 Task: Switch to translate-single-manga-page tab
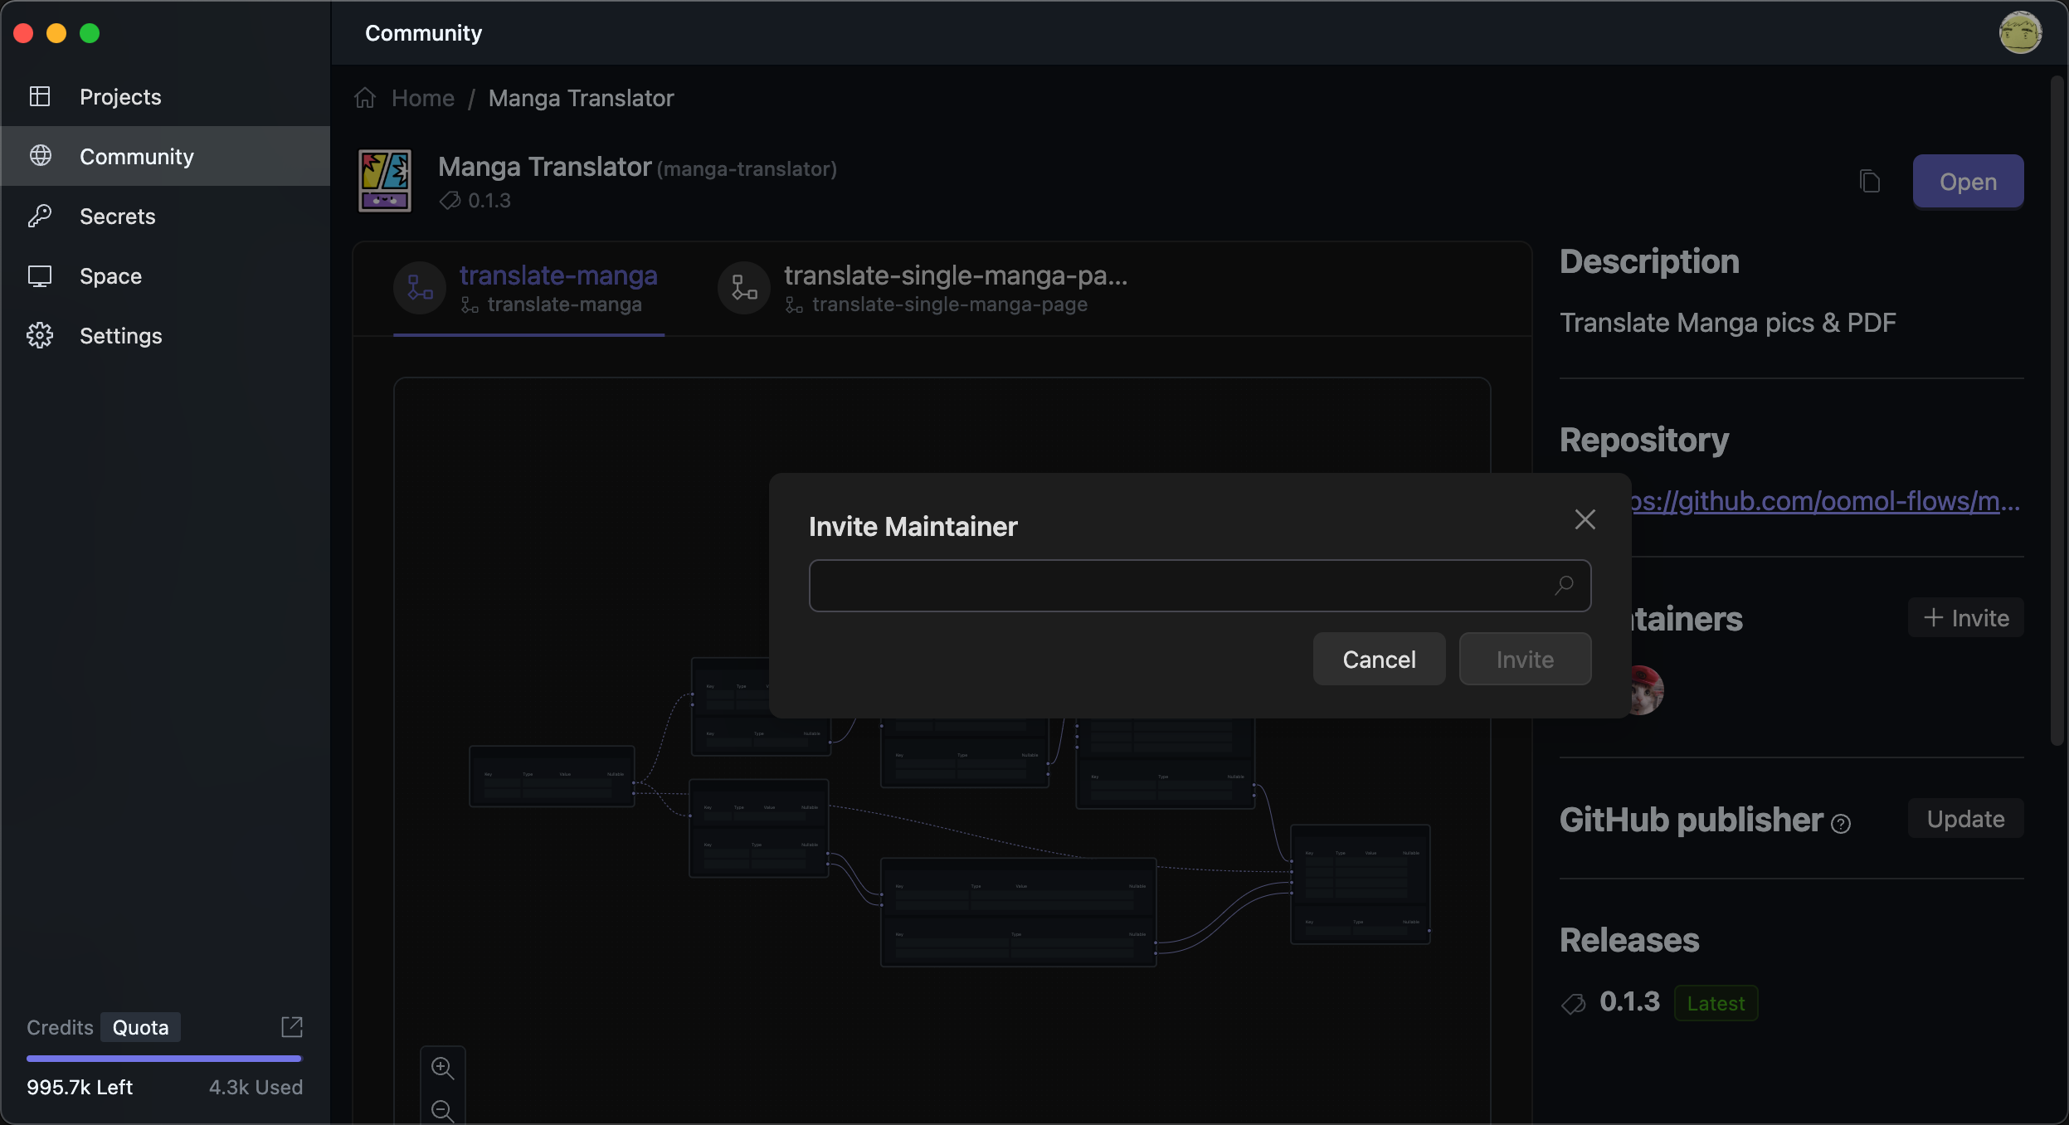954,288
